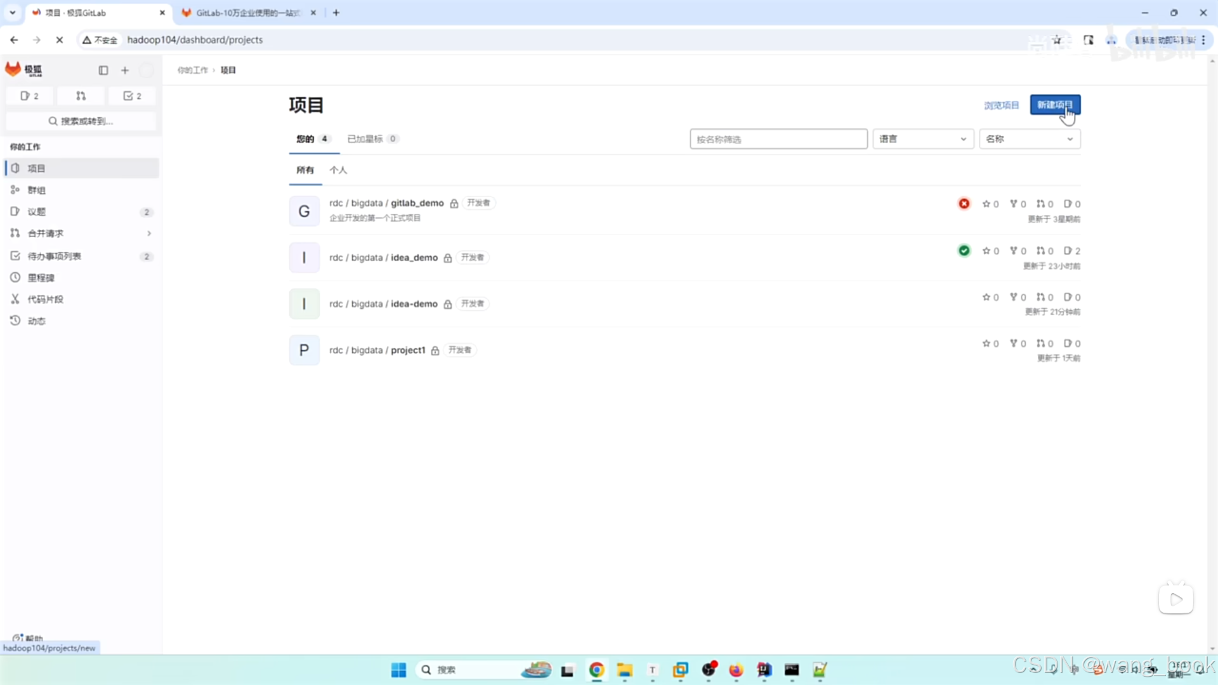Viewport: 1218px width, 685px height.
Task: Open Chrome from the taskbar
Action: pyautogui.click(x=596, y=670)
